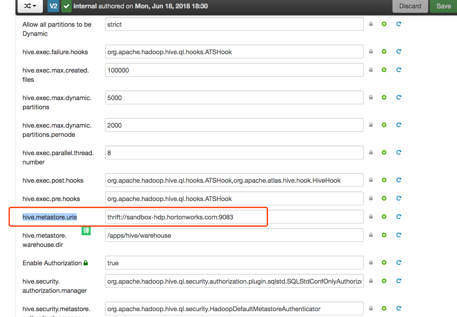
Task: Click the refresh icon for hive.exec.max.dynamic.partitions
Action: point(399,98)
